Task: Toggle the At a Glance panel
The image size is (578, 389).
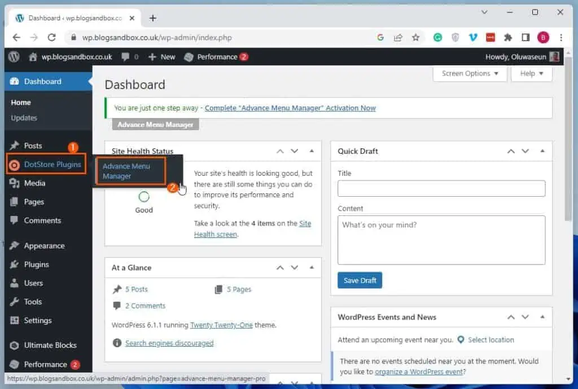Action: 312,268
